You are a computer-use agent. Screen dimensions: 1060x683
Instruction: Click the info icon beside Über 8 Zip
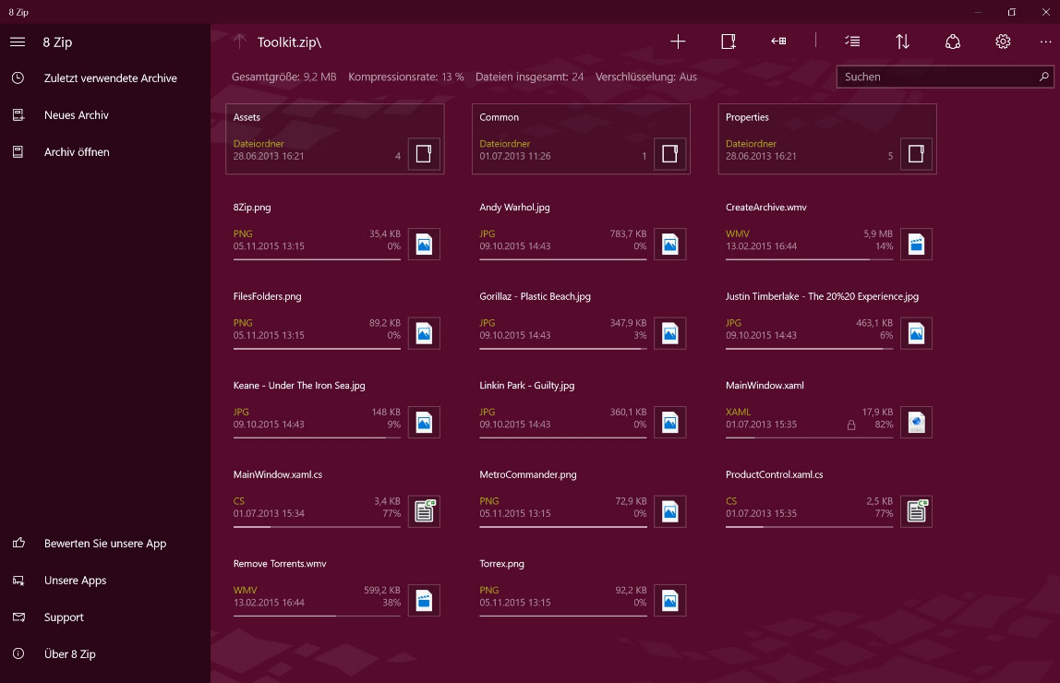18,654
